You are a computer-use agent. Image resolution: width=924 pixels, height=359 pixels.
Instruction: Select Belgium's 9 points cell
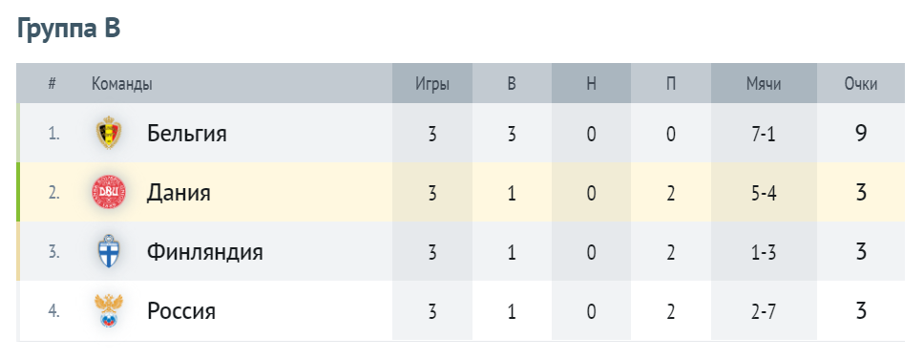click(x=860, y=134)
